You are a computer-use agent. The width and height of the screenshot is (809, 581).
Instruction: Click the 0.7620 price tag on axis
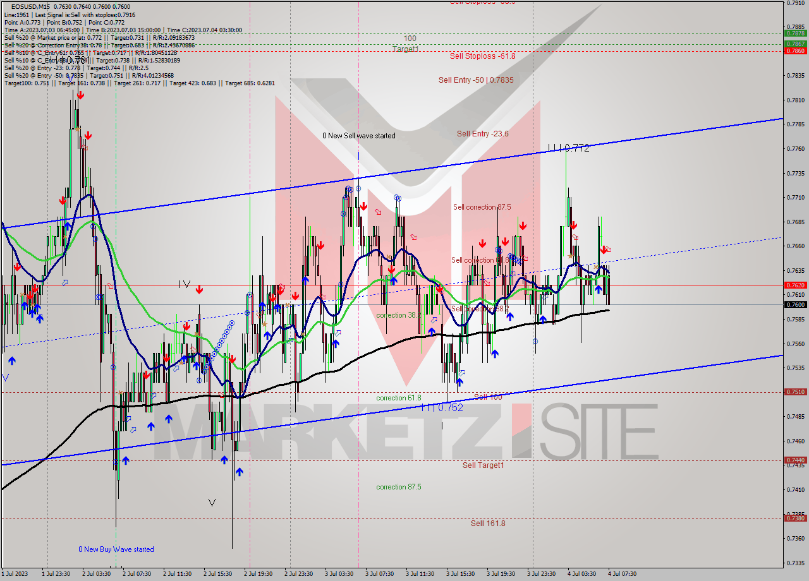click(795, 285)
